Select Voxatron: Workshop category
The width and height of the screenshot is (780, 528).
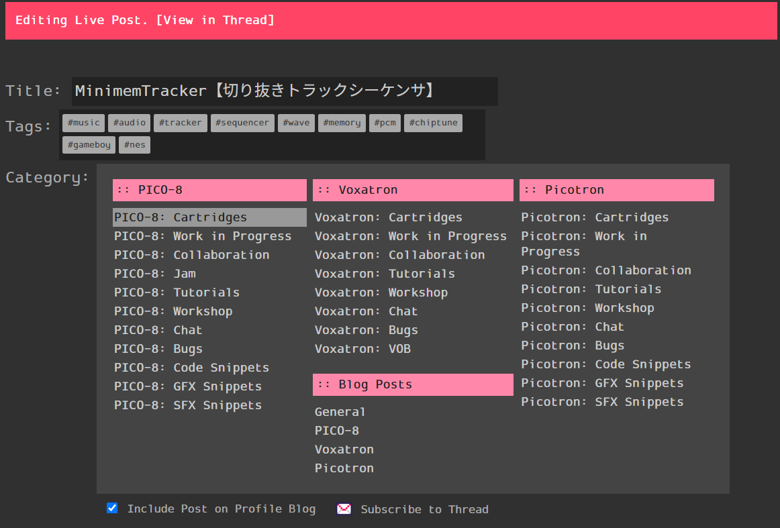(x=381, y=293)
